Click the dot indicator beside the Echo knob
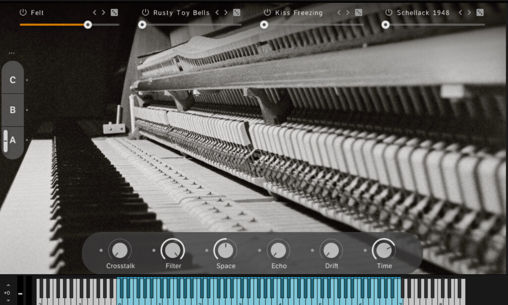 [x=260, y=251]
